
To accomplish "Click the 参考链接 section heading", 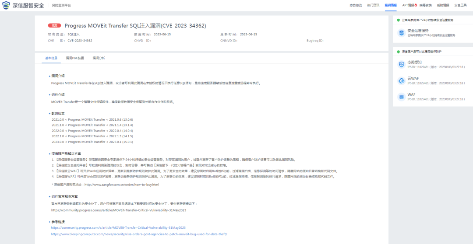I will pyautogui.click(x=58, y=222).
